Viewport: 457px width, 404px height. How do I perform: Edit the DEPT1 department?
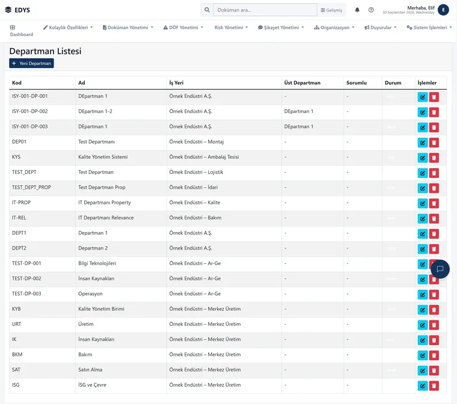422,234
